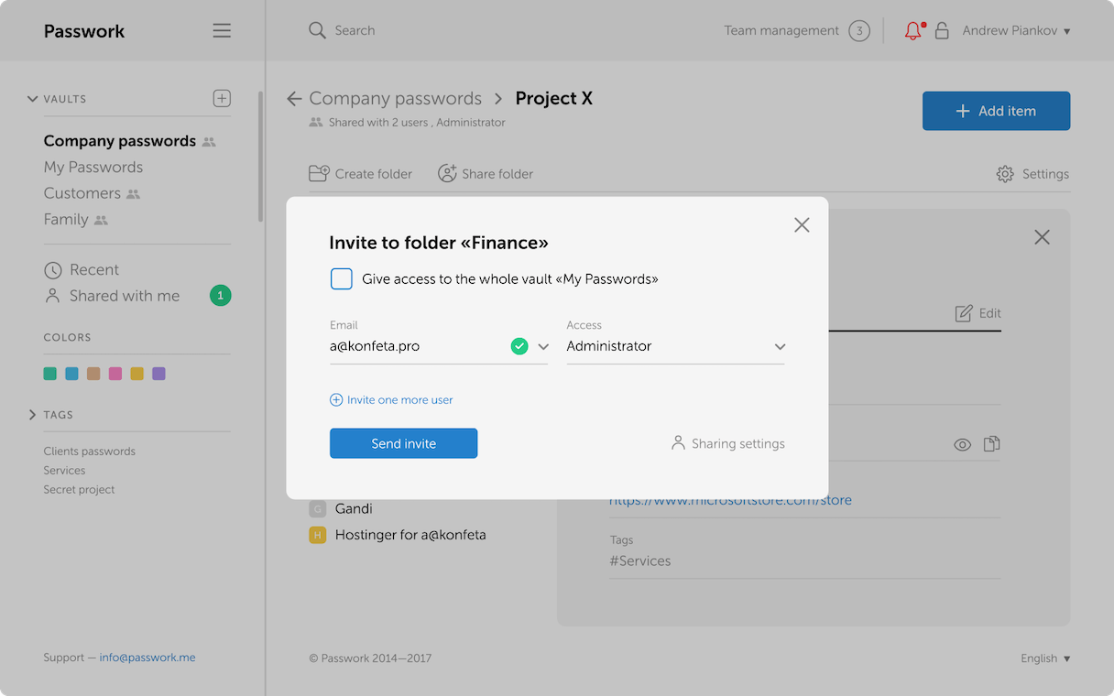Check Give access to whole vault checkbox
This screenshot has width=1114, height=696.
click(342, 279)
